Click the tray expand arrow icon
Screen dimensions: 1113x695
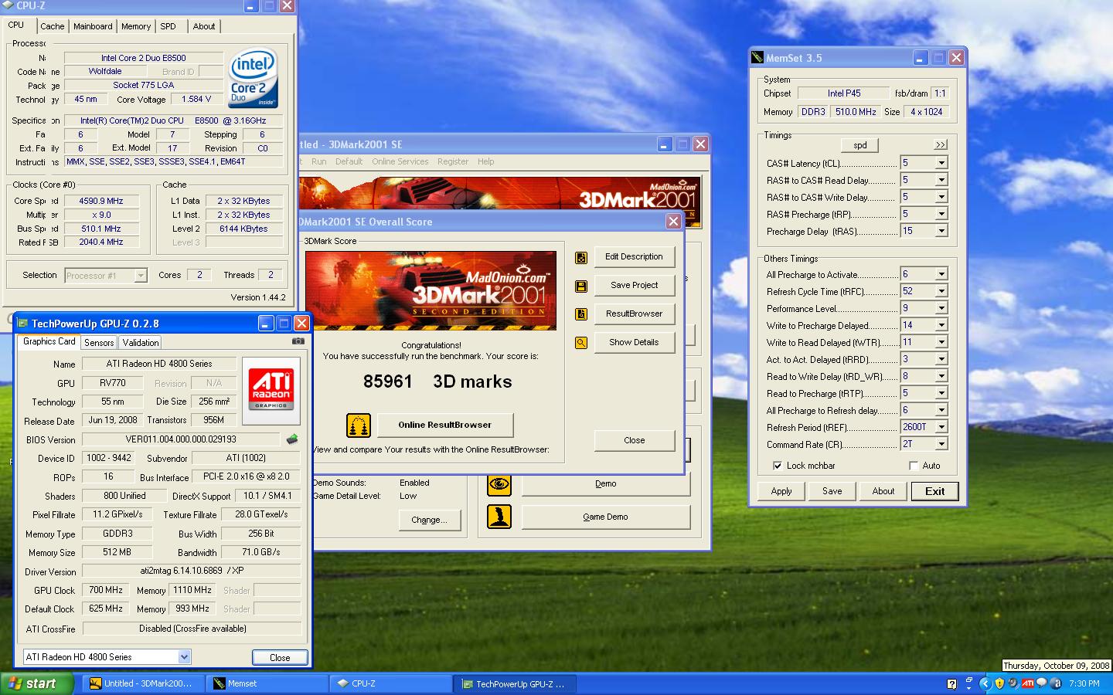pyautogui.click(x=985, y=683)
